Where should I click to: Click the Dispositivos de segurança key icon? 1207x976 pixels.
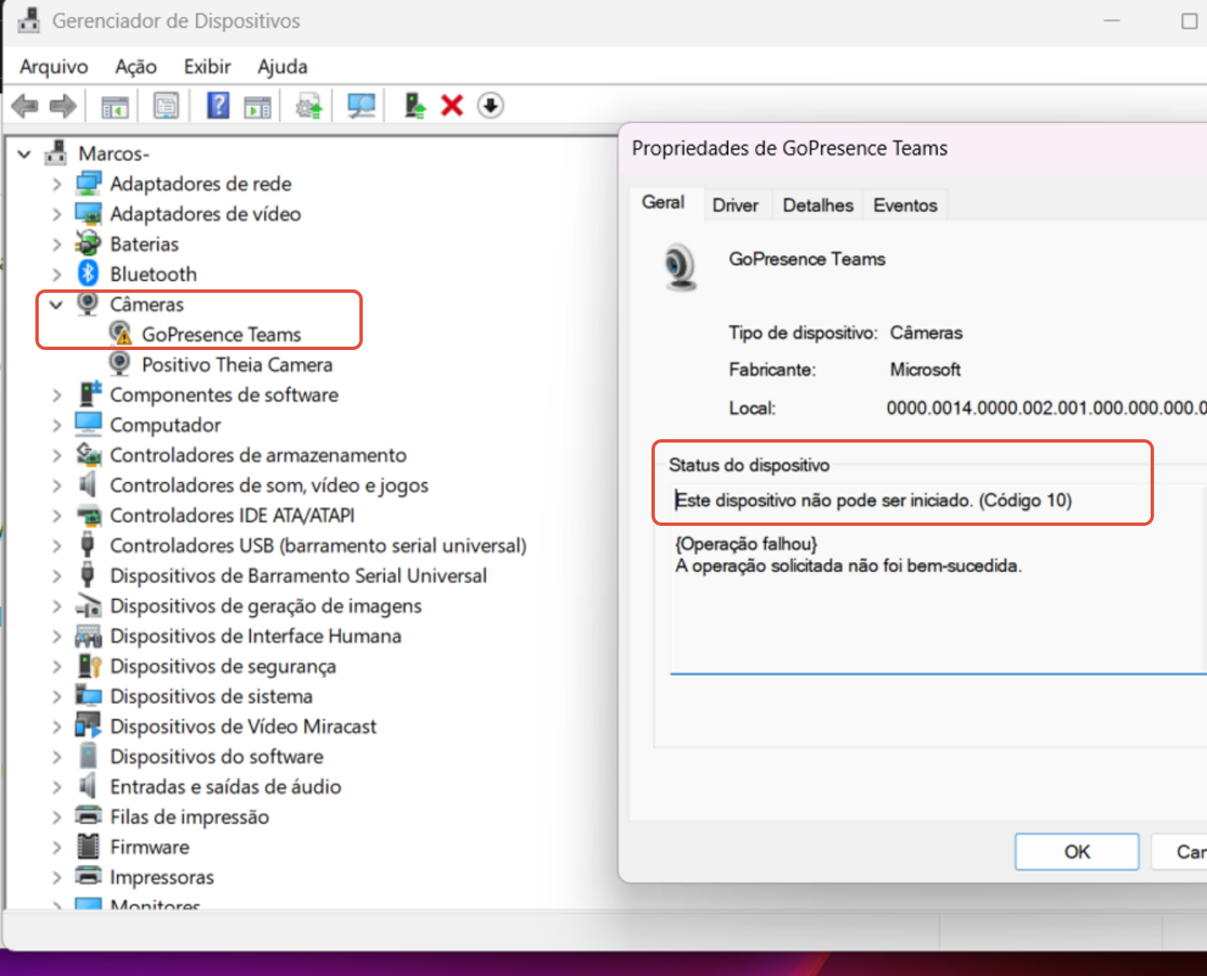[x=88, y=666]
